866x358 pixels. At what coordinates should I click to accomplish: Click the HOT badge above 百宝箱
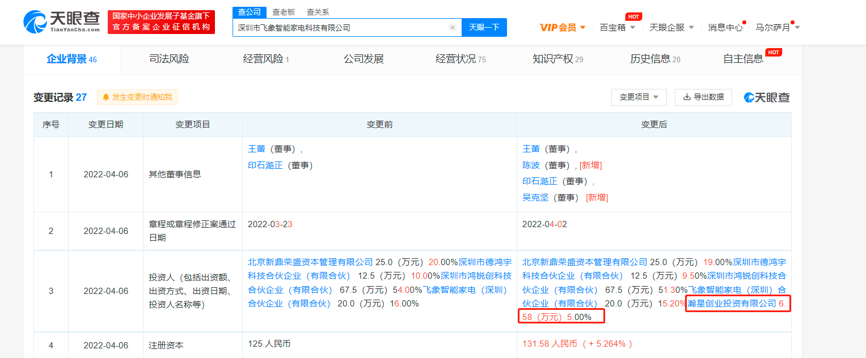coord(633,16)
